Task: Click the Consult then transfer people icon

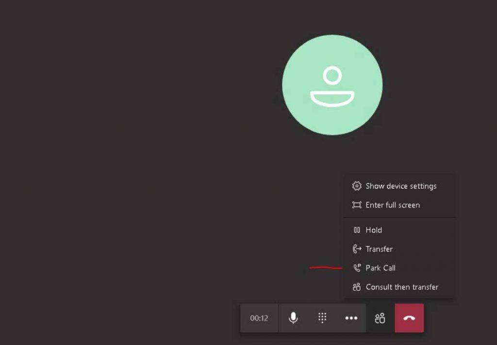Action: (357, 287)
